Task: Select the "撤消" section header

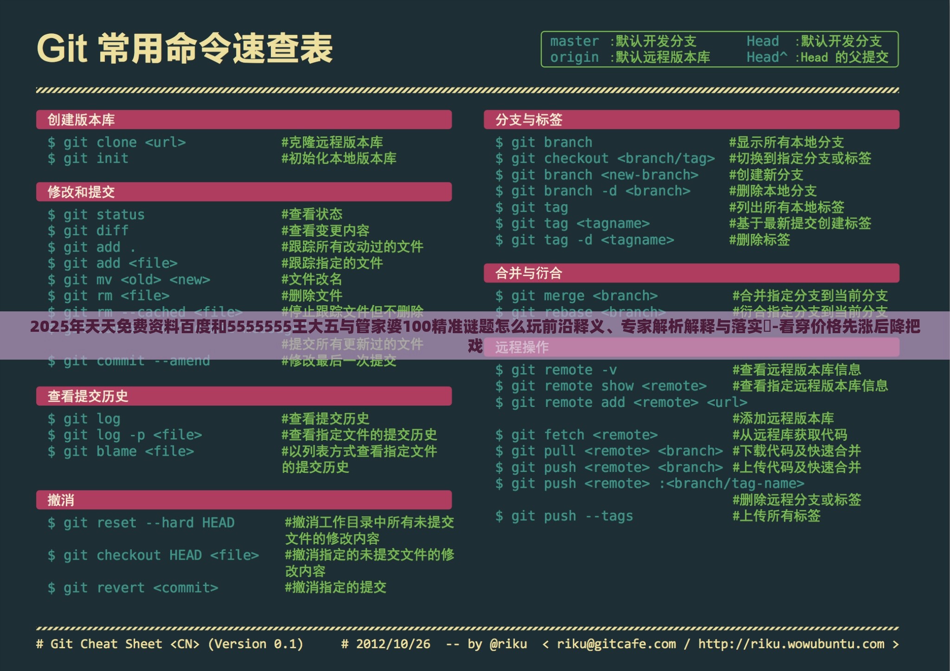Action: click(244, 500)
